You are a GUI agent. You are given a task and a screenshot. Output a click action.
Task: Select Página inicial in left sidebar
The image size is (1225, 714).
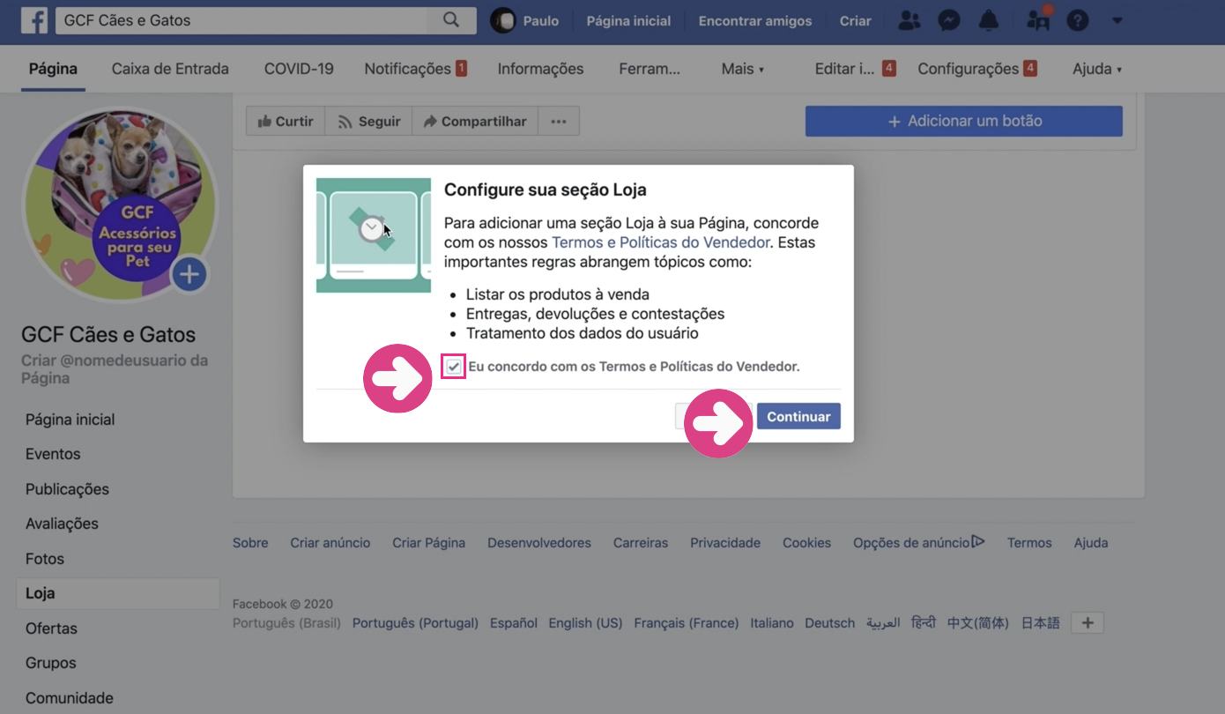pos(71,420)
